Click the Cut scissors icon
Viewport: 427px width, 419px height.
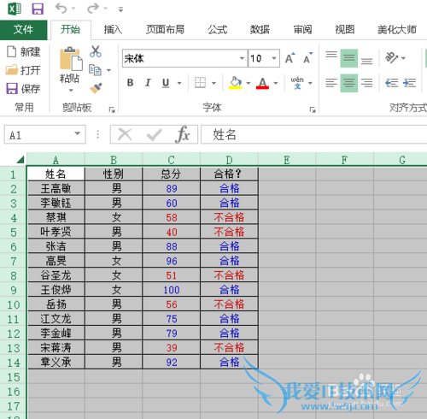[x=96, y=51]
